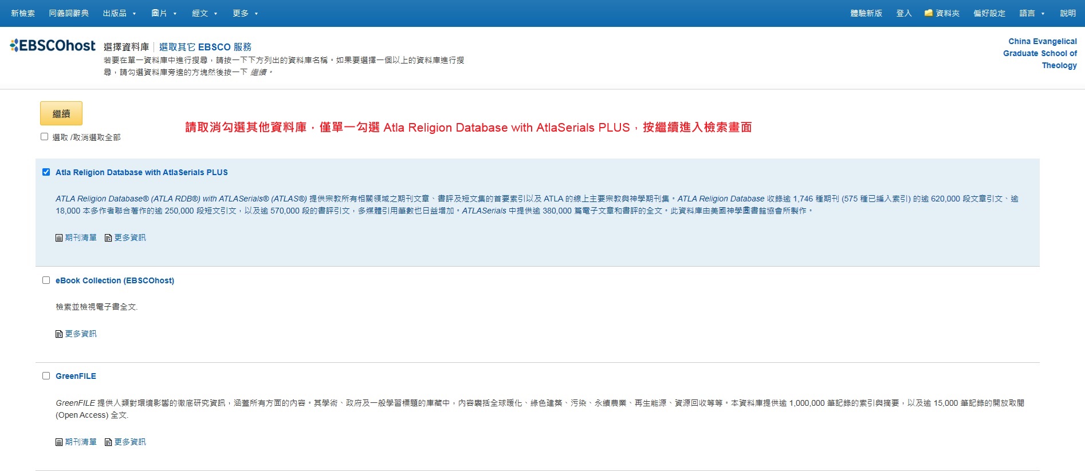
Task: Click 登入 to sign in
Action: pos(904,13)
